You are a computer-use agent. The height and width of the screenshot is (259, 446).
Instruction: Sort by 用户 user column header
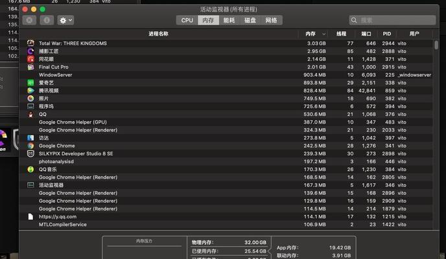414,34
